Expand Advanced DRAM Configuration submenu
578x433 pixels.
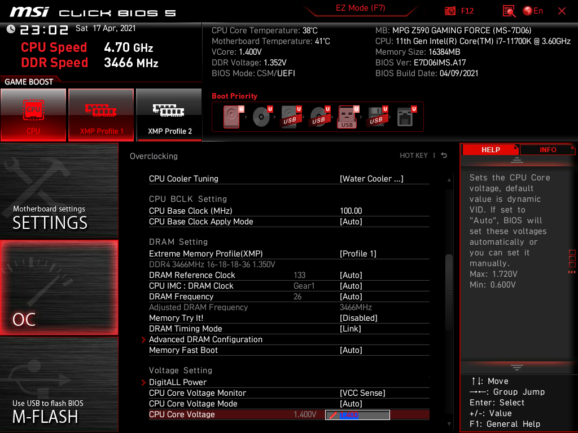205,339
